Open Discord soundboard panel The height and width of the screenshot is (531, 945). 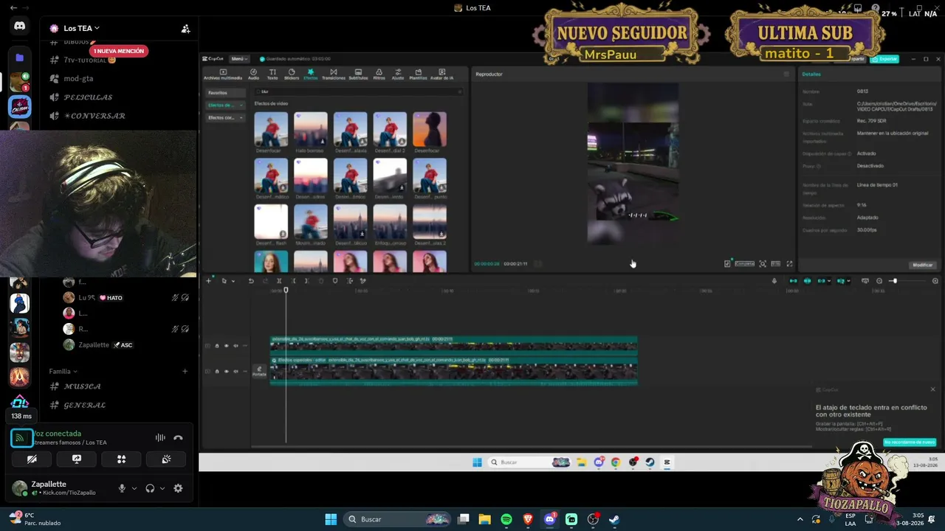coord(167,459)
